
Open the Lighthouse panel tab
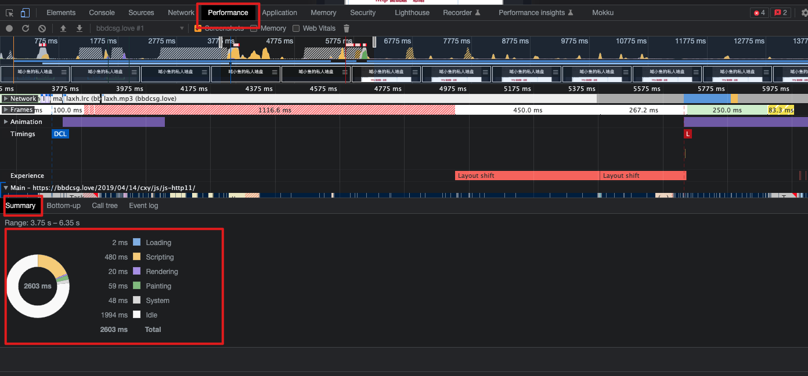click(412, 13)
